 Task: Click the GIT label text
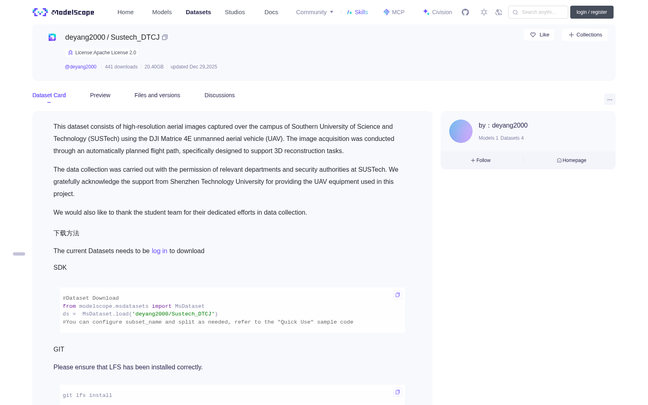59,350
